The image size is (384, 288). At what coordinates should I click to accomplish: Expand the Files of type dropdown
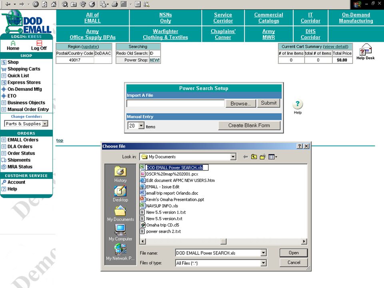pos(263,263)
